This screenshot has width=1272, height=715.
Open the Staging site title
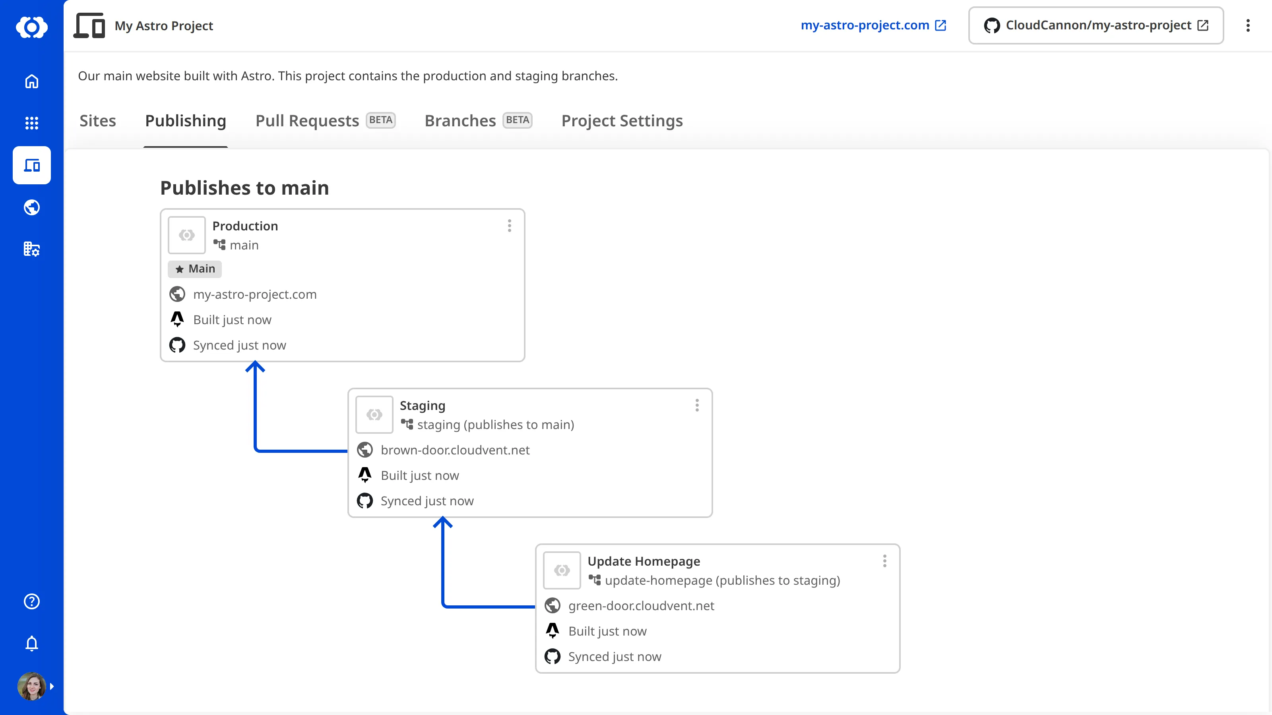pyautogui.click(x=422, y=406)
